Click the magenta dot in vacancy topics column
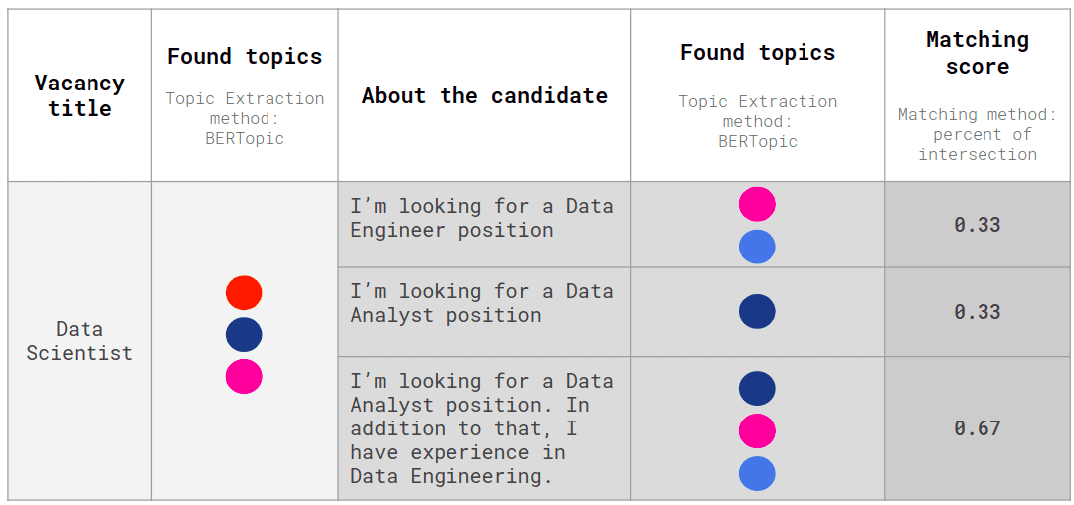The image size is (1074, 505). (x=244, y=377)
